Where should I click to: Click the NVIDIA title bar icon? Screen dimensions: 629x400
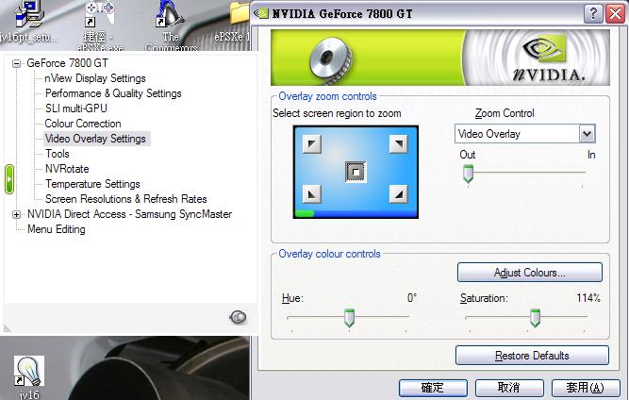point(261,13)
